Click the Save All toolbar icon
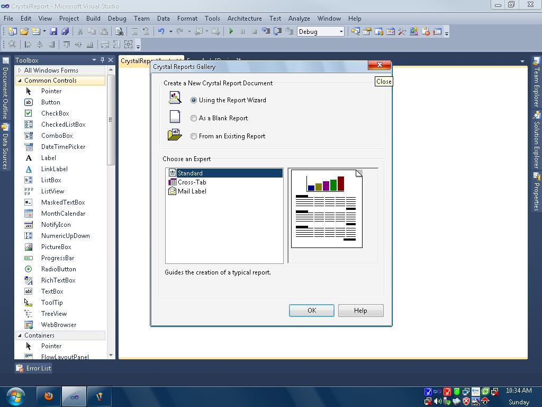The width and height of the screenshot is (542, 407). (x=65, y=31)
